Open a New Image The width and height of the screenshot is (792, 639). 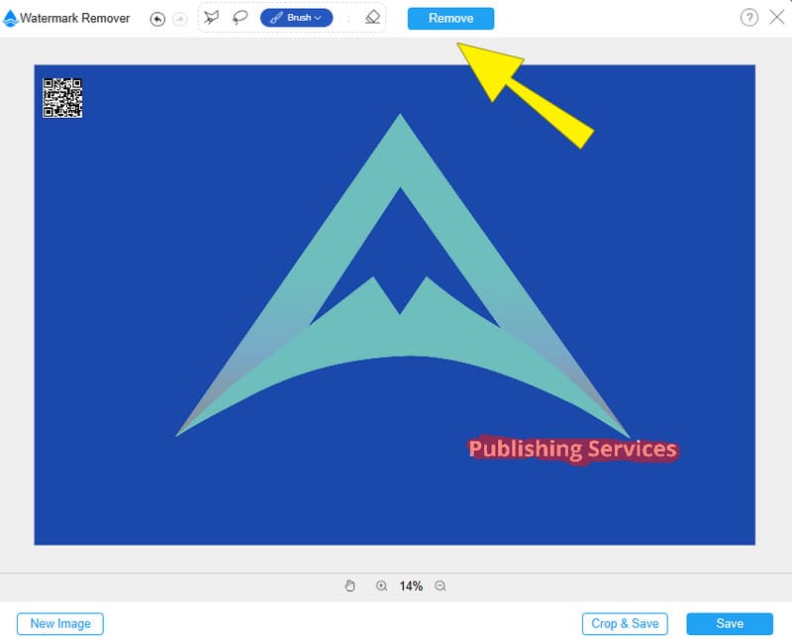pyautogui.click(x=60, y=623)
